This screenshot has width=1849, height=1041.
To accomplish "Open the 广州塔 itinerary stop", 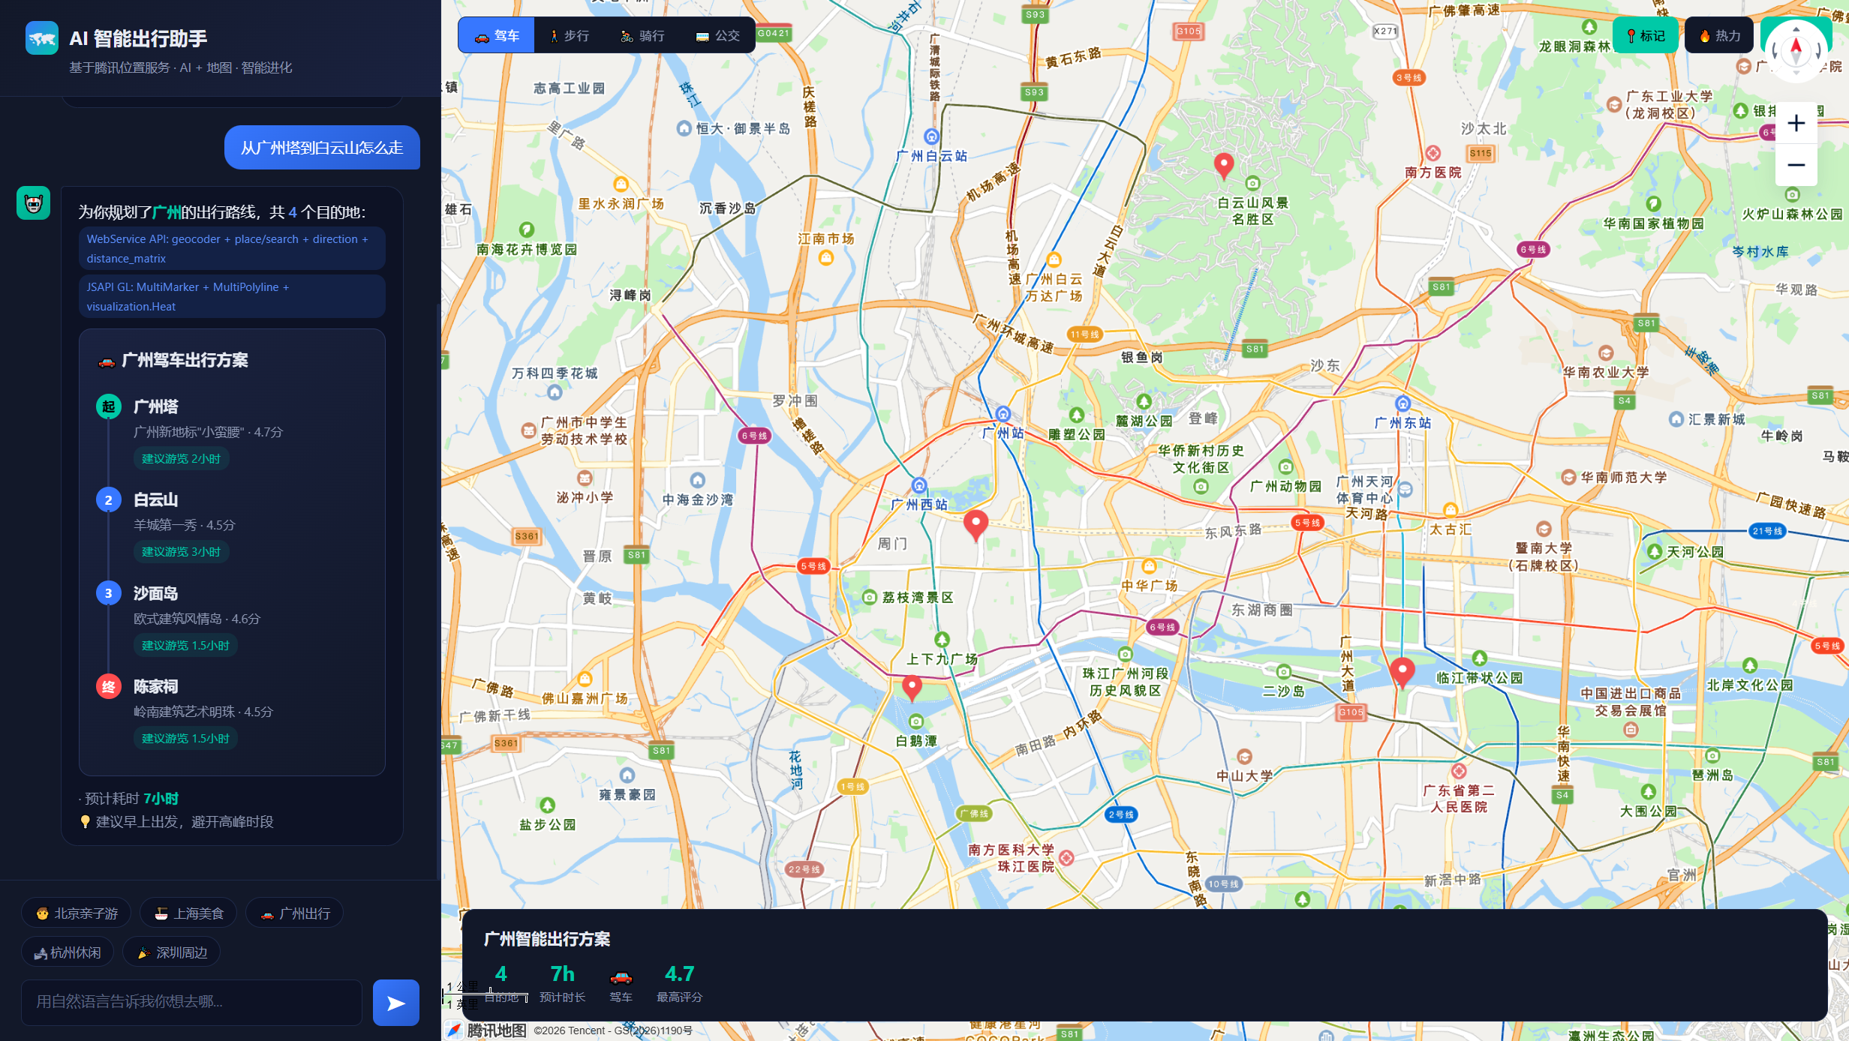I will [233, 432].
